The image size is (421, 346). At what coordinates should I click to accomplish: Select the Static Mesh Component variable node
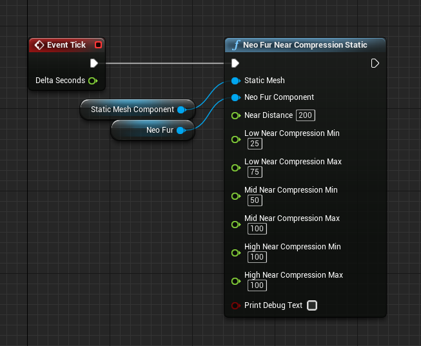(132, 110)
